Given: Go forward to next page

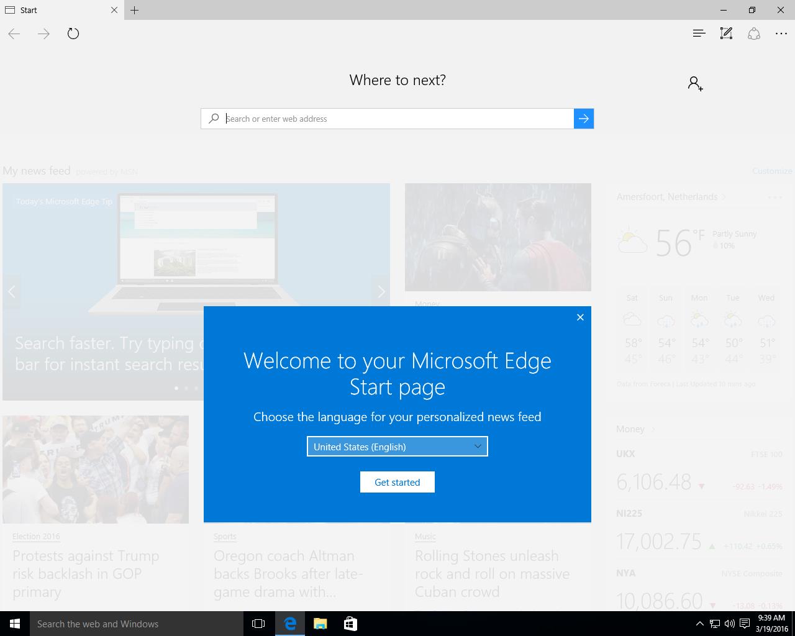Looking at the screenshot, I should click(43, 34).
